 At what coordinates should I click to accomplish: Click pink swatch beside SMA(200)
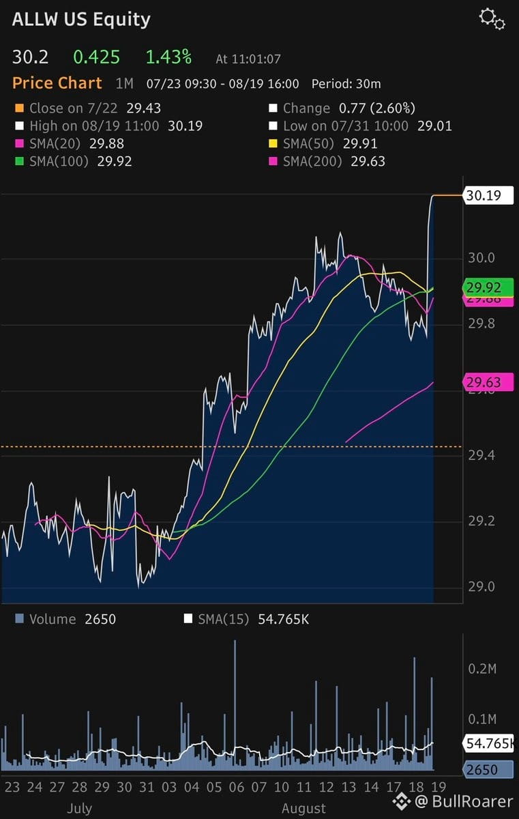pos(273,161)
